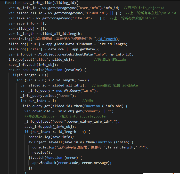The width and height of the screenshot is (180, 174).
Task: Click the "like_id" string literal
Action: [81, 18]
